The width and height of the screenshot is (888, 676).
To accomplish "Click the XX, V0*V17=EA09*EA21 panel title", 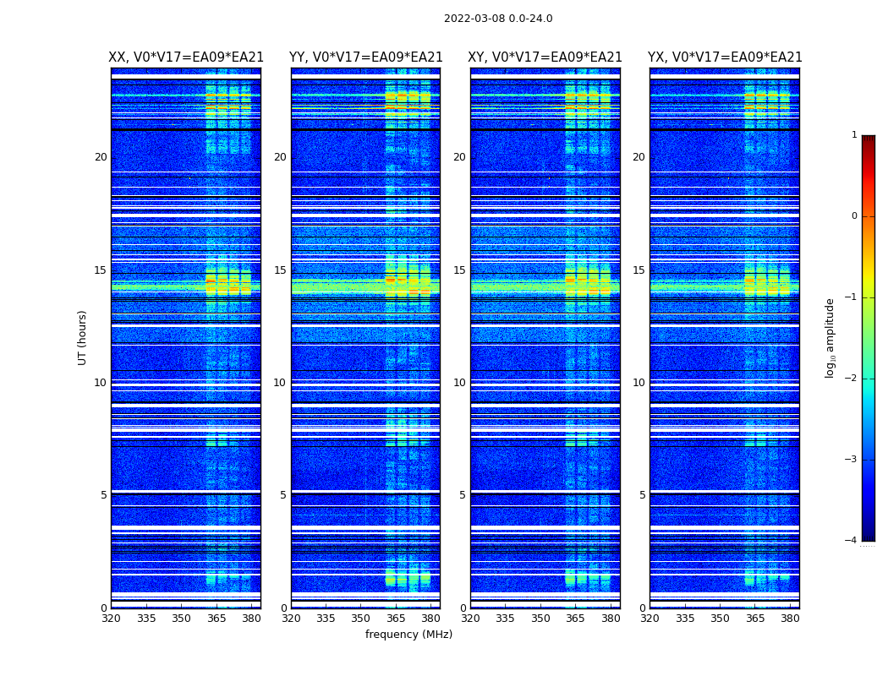I will pyautogui.click(x=186, y=57).
